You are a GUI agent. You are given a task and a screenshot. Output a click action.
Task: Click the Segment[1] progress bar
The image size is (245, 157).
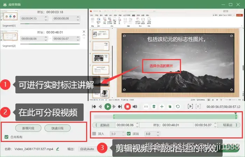50,24
